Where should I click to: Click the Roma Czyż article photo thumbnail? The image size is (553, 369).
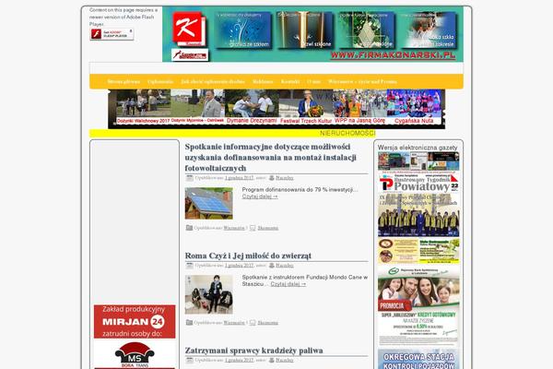[209, 294]
